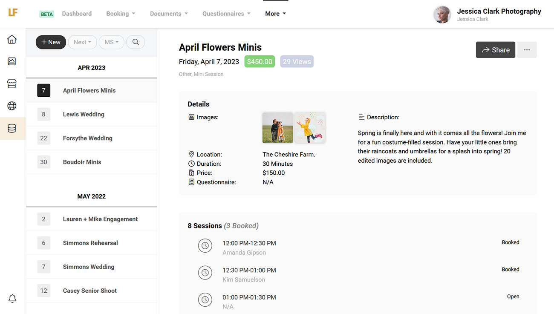Click the clock icon beside Amanda Gipson's session

(205, 246)
